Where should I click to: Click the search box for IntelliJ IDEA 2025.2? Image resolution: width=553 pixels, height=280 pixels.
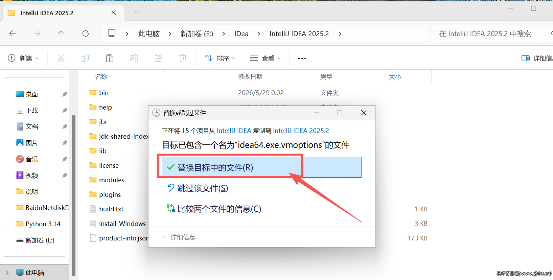(x=492, y=33)
